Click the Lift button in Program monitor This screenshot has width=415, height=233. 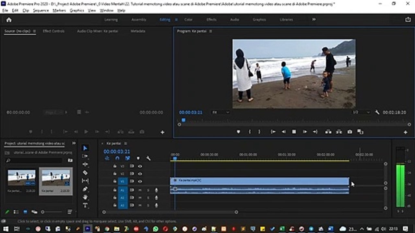pos(328,132)
